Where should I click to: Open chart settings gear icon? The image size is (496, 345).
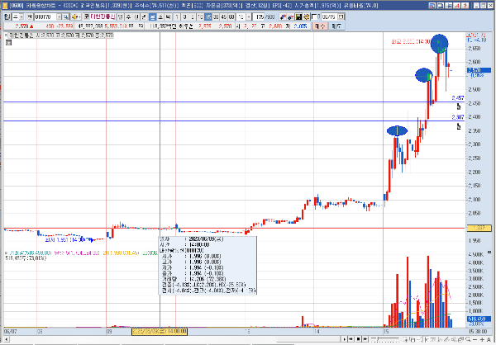[306, 17]
